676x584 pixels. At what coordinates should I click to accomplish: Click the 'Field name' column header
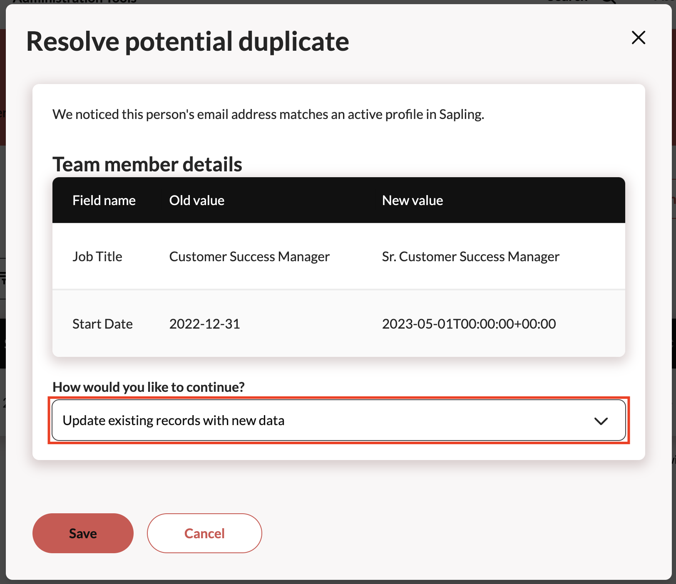click(104, 200)
